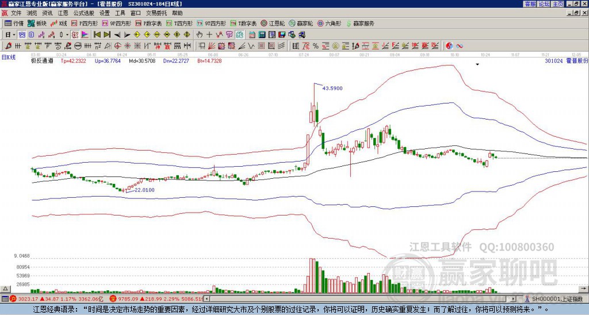
Task: Open the 帮助 menu
Action: click(177, 13)
